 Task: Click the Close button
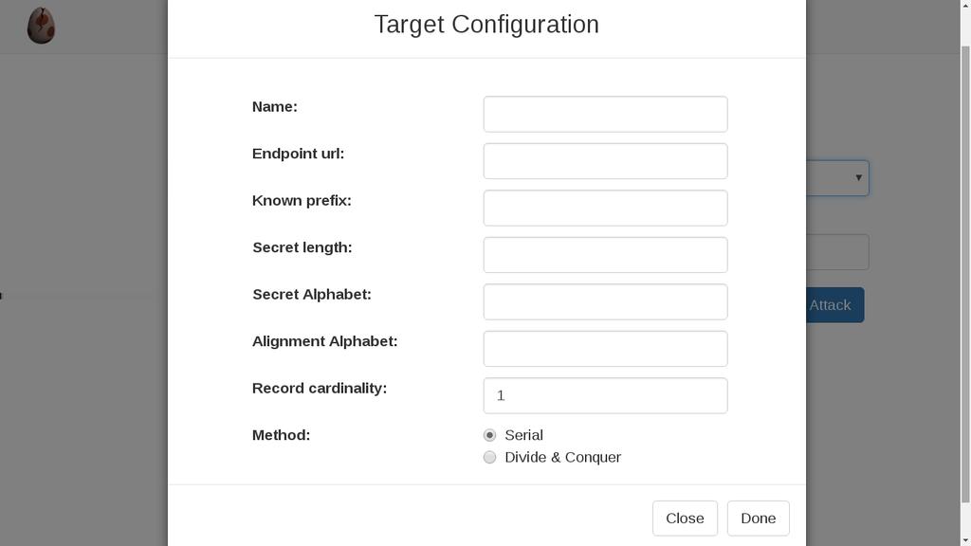(x=685, y=519)
